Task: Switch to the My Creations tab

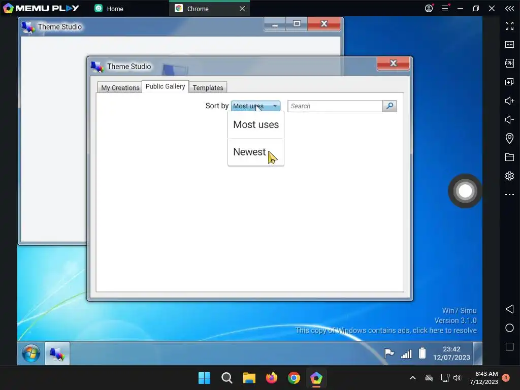Action: 120,88
